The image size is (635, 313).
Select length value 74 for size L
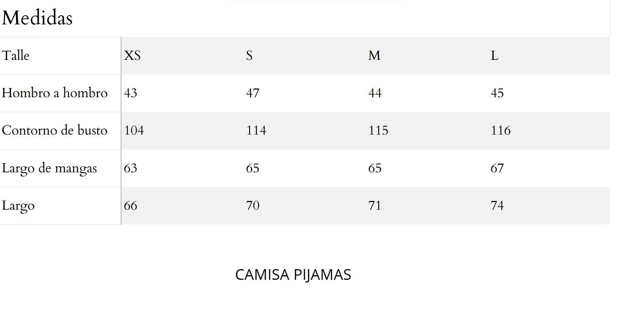tap(497, 205)
